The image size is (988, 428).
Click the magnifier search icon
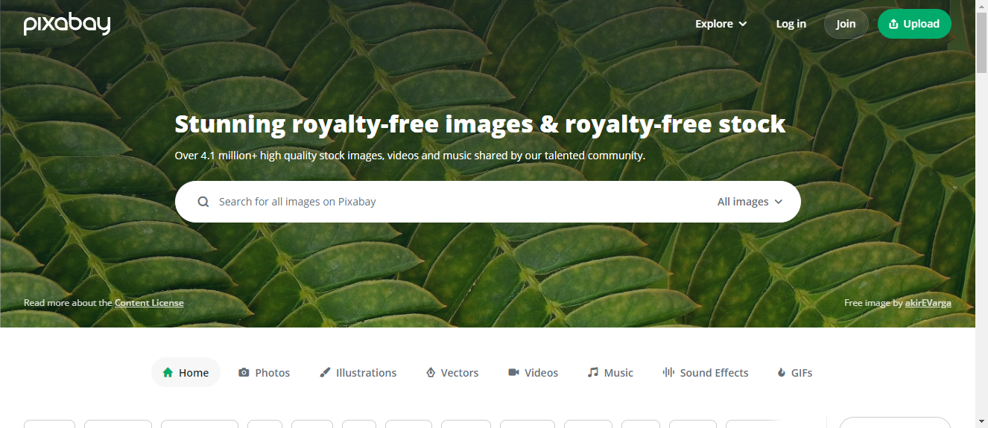203,202
